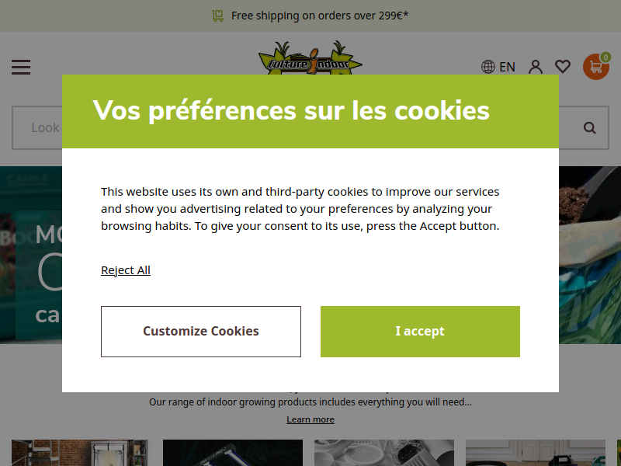Select the ventilation ducts category thumbnail
Image resolution: width=621 pixels, height=466 pixels.
[384, 453]
